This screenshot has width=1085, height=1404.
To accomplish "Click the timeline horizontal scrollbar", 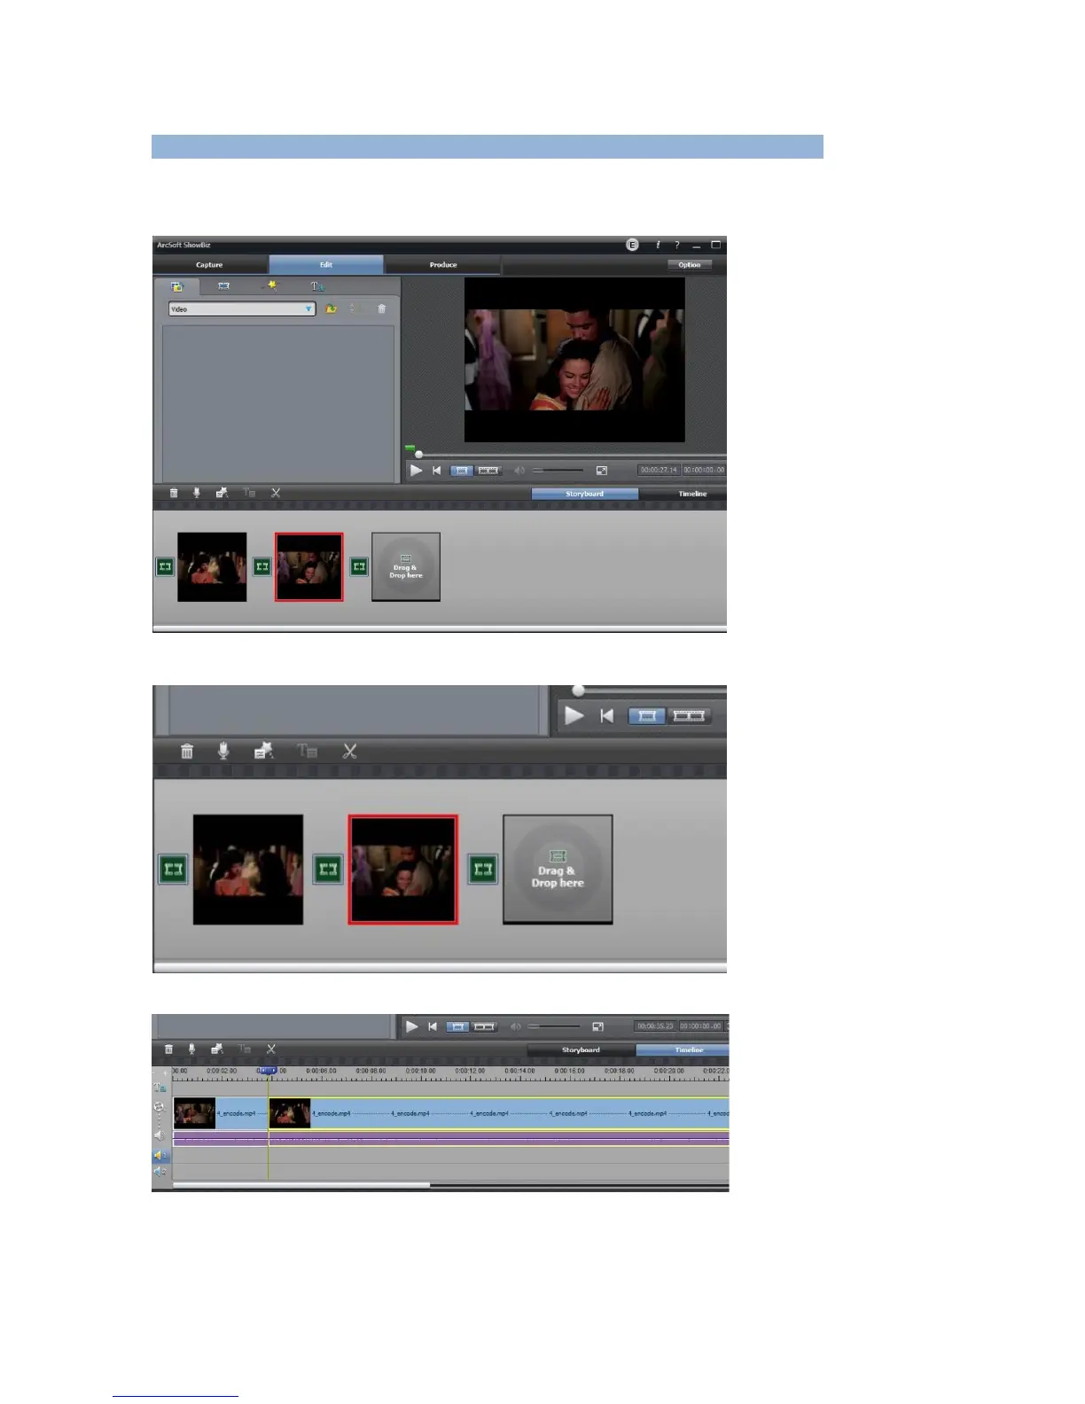I will click(x=301, y=1184).
